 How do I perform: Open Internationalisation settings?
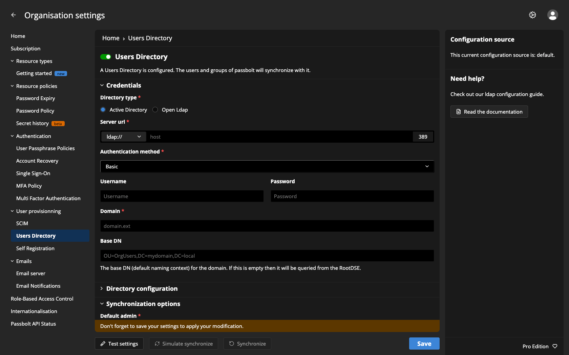click(34, 311)
